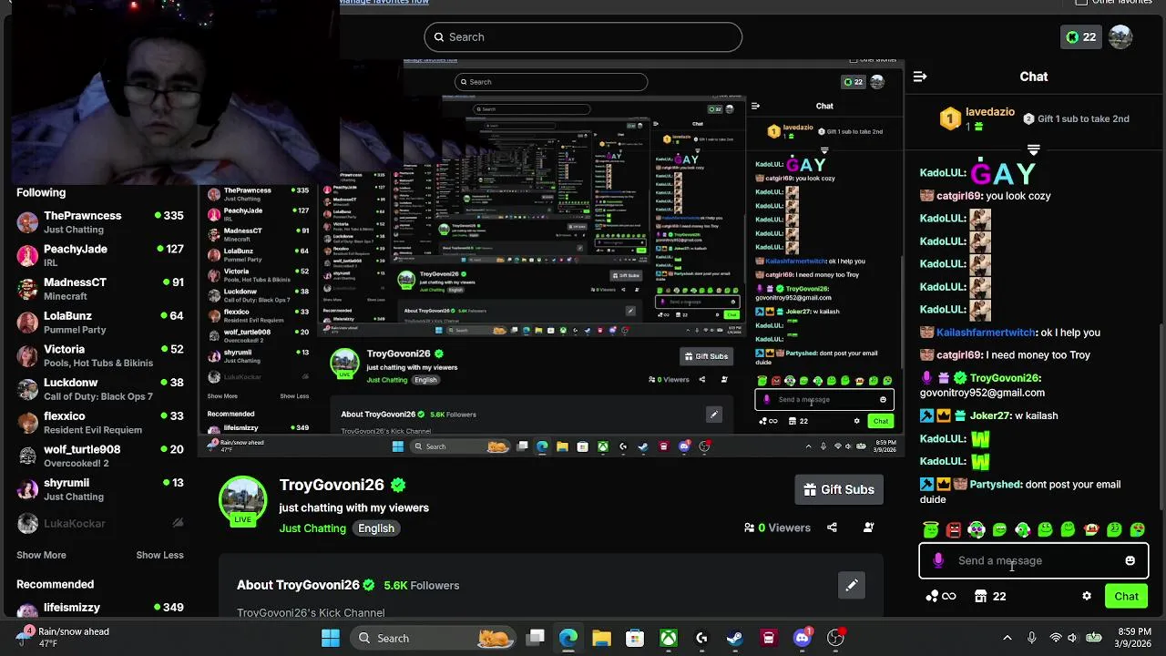The height and width of the screenshot is (656, 1166).
Task: Open LolaBunz channel in the Following list
Action: point(100,323)
